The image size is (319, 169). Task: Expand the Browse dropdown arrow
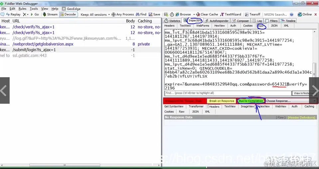pyautogui.click(x=194, y=15)
